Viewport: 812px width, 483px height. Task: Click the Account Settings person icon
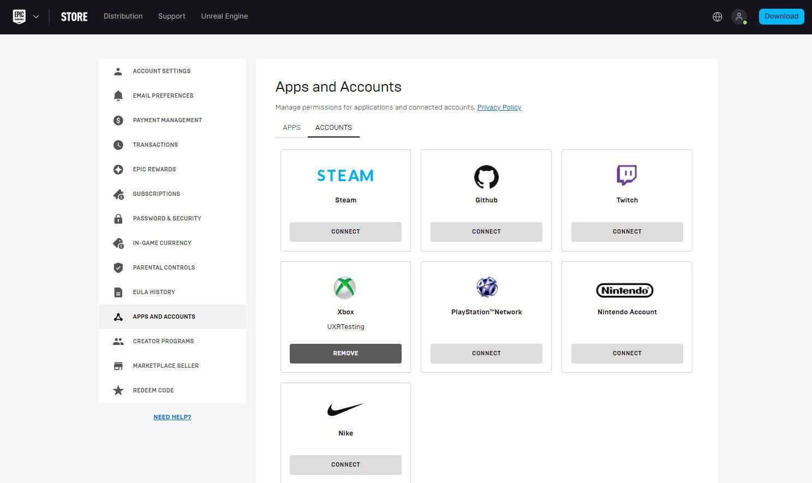(118, 71)
